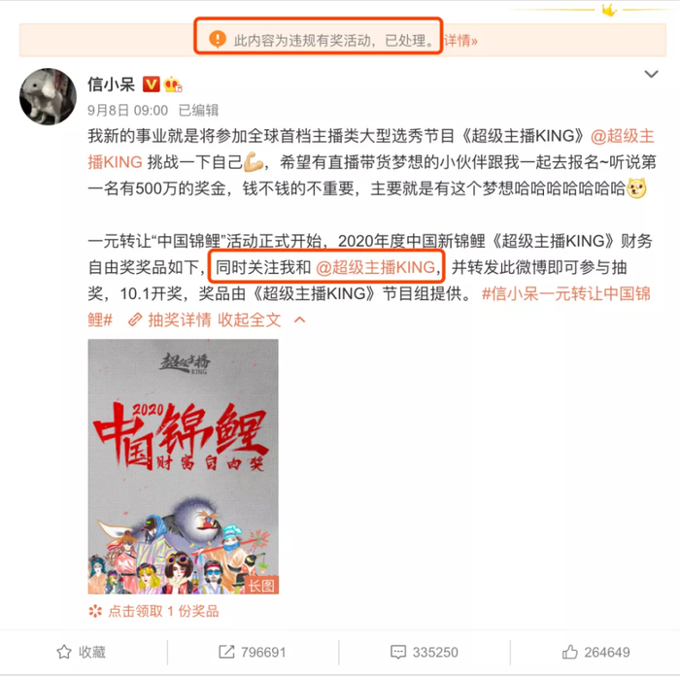Open the post options chevron menu
This screenshot has height=676, width=680.
pos(651,74)
